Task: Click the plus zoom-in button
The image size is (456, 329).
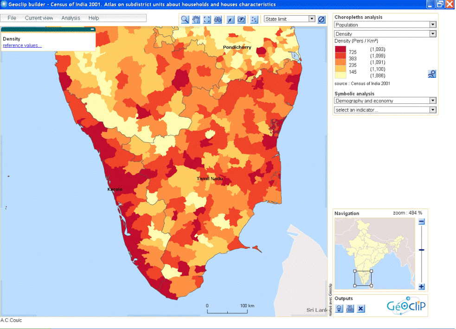Action: (422, 286)
